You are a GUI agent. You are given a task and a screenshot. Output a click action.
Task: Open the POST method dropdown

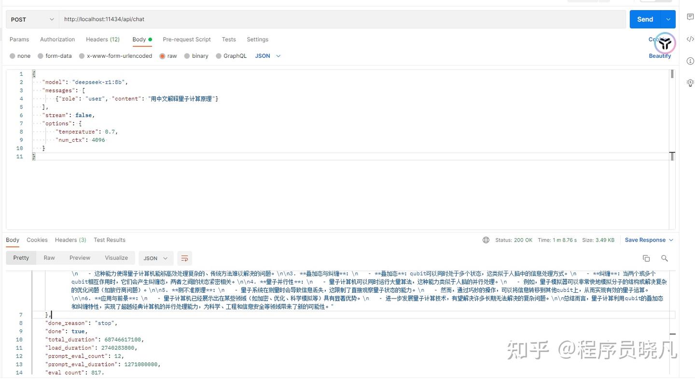pyautogui.click(x=31, y=19)
